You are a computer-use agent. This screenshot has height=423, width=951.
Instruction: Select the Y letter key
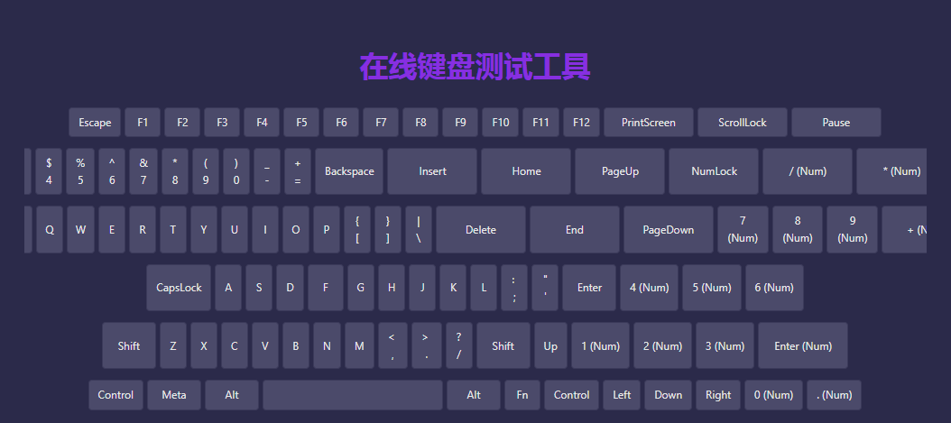click(204, 230)
